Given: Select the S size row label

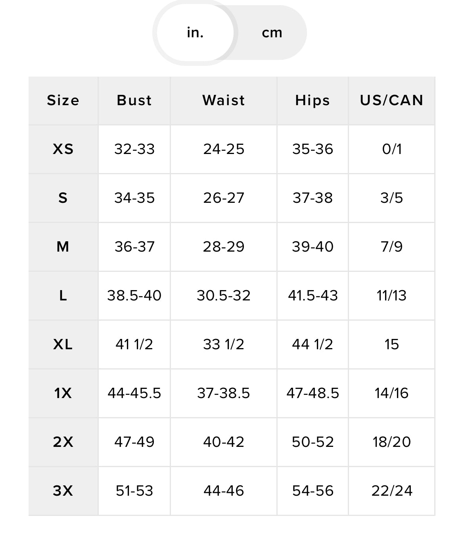Looking at the screenshot, I should coord(63,198).
